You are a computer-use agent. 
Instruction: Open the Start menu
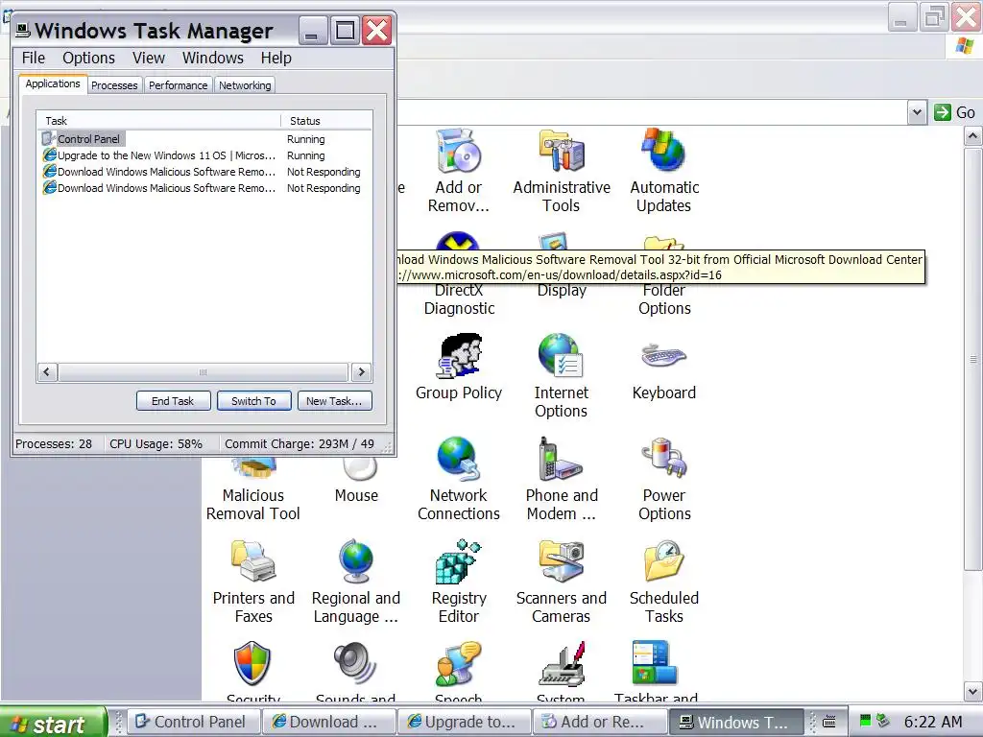point(54,723)
